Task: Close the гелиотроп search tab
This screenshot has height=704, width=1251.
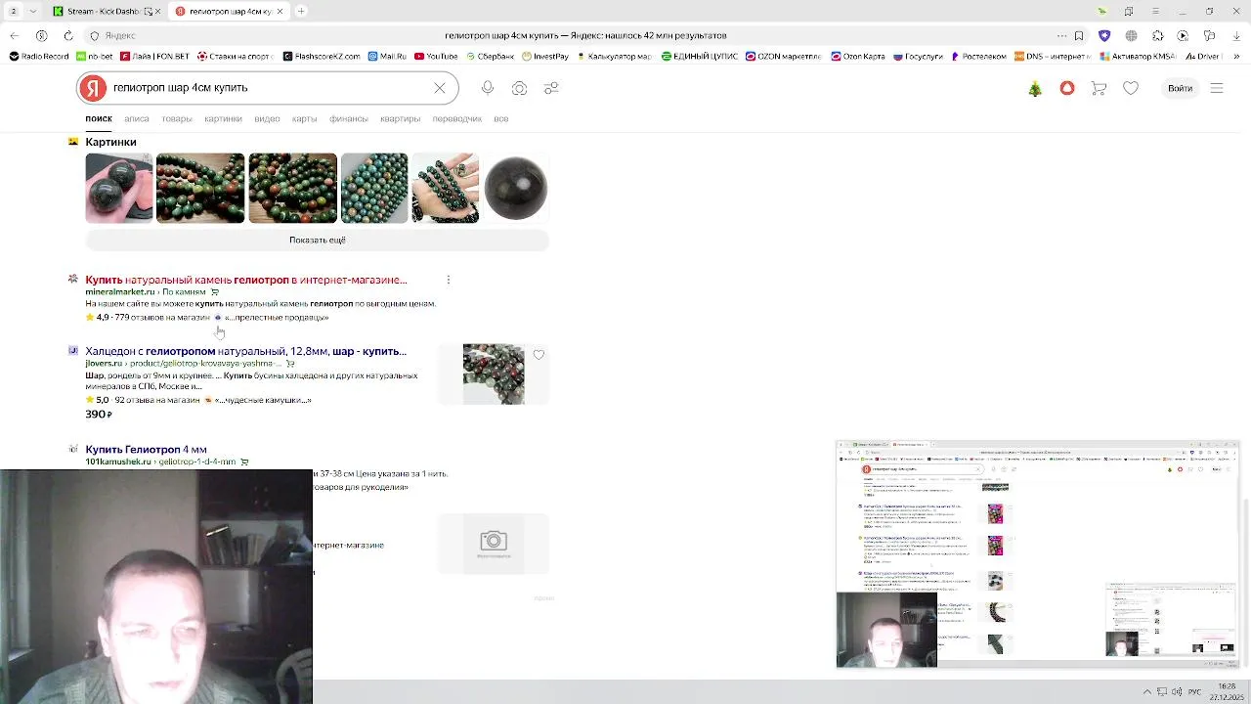Action: click(280, 11)
